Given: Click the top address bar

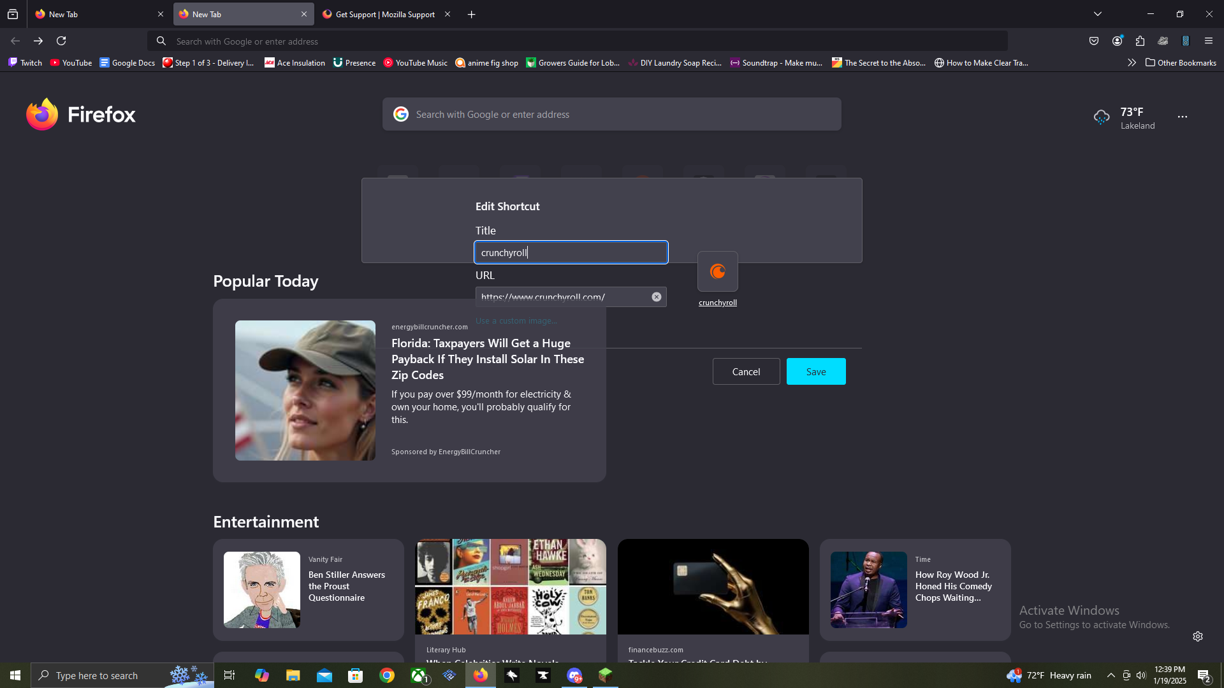Looking at the screenshot, I should pos(578,41).
